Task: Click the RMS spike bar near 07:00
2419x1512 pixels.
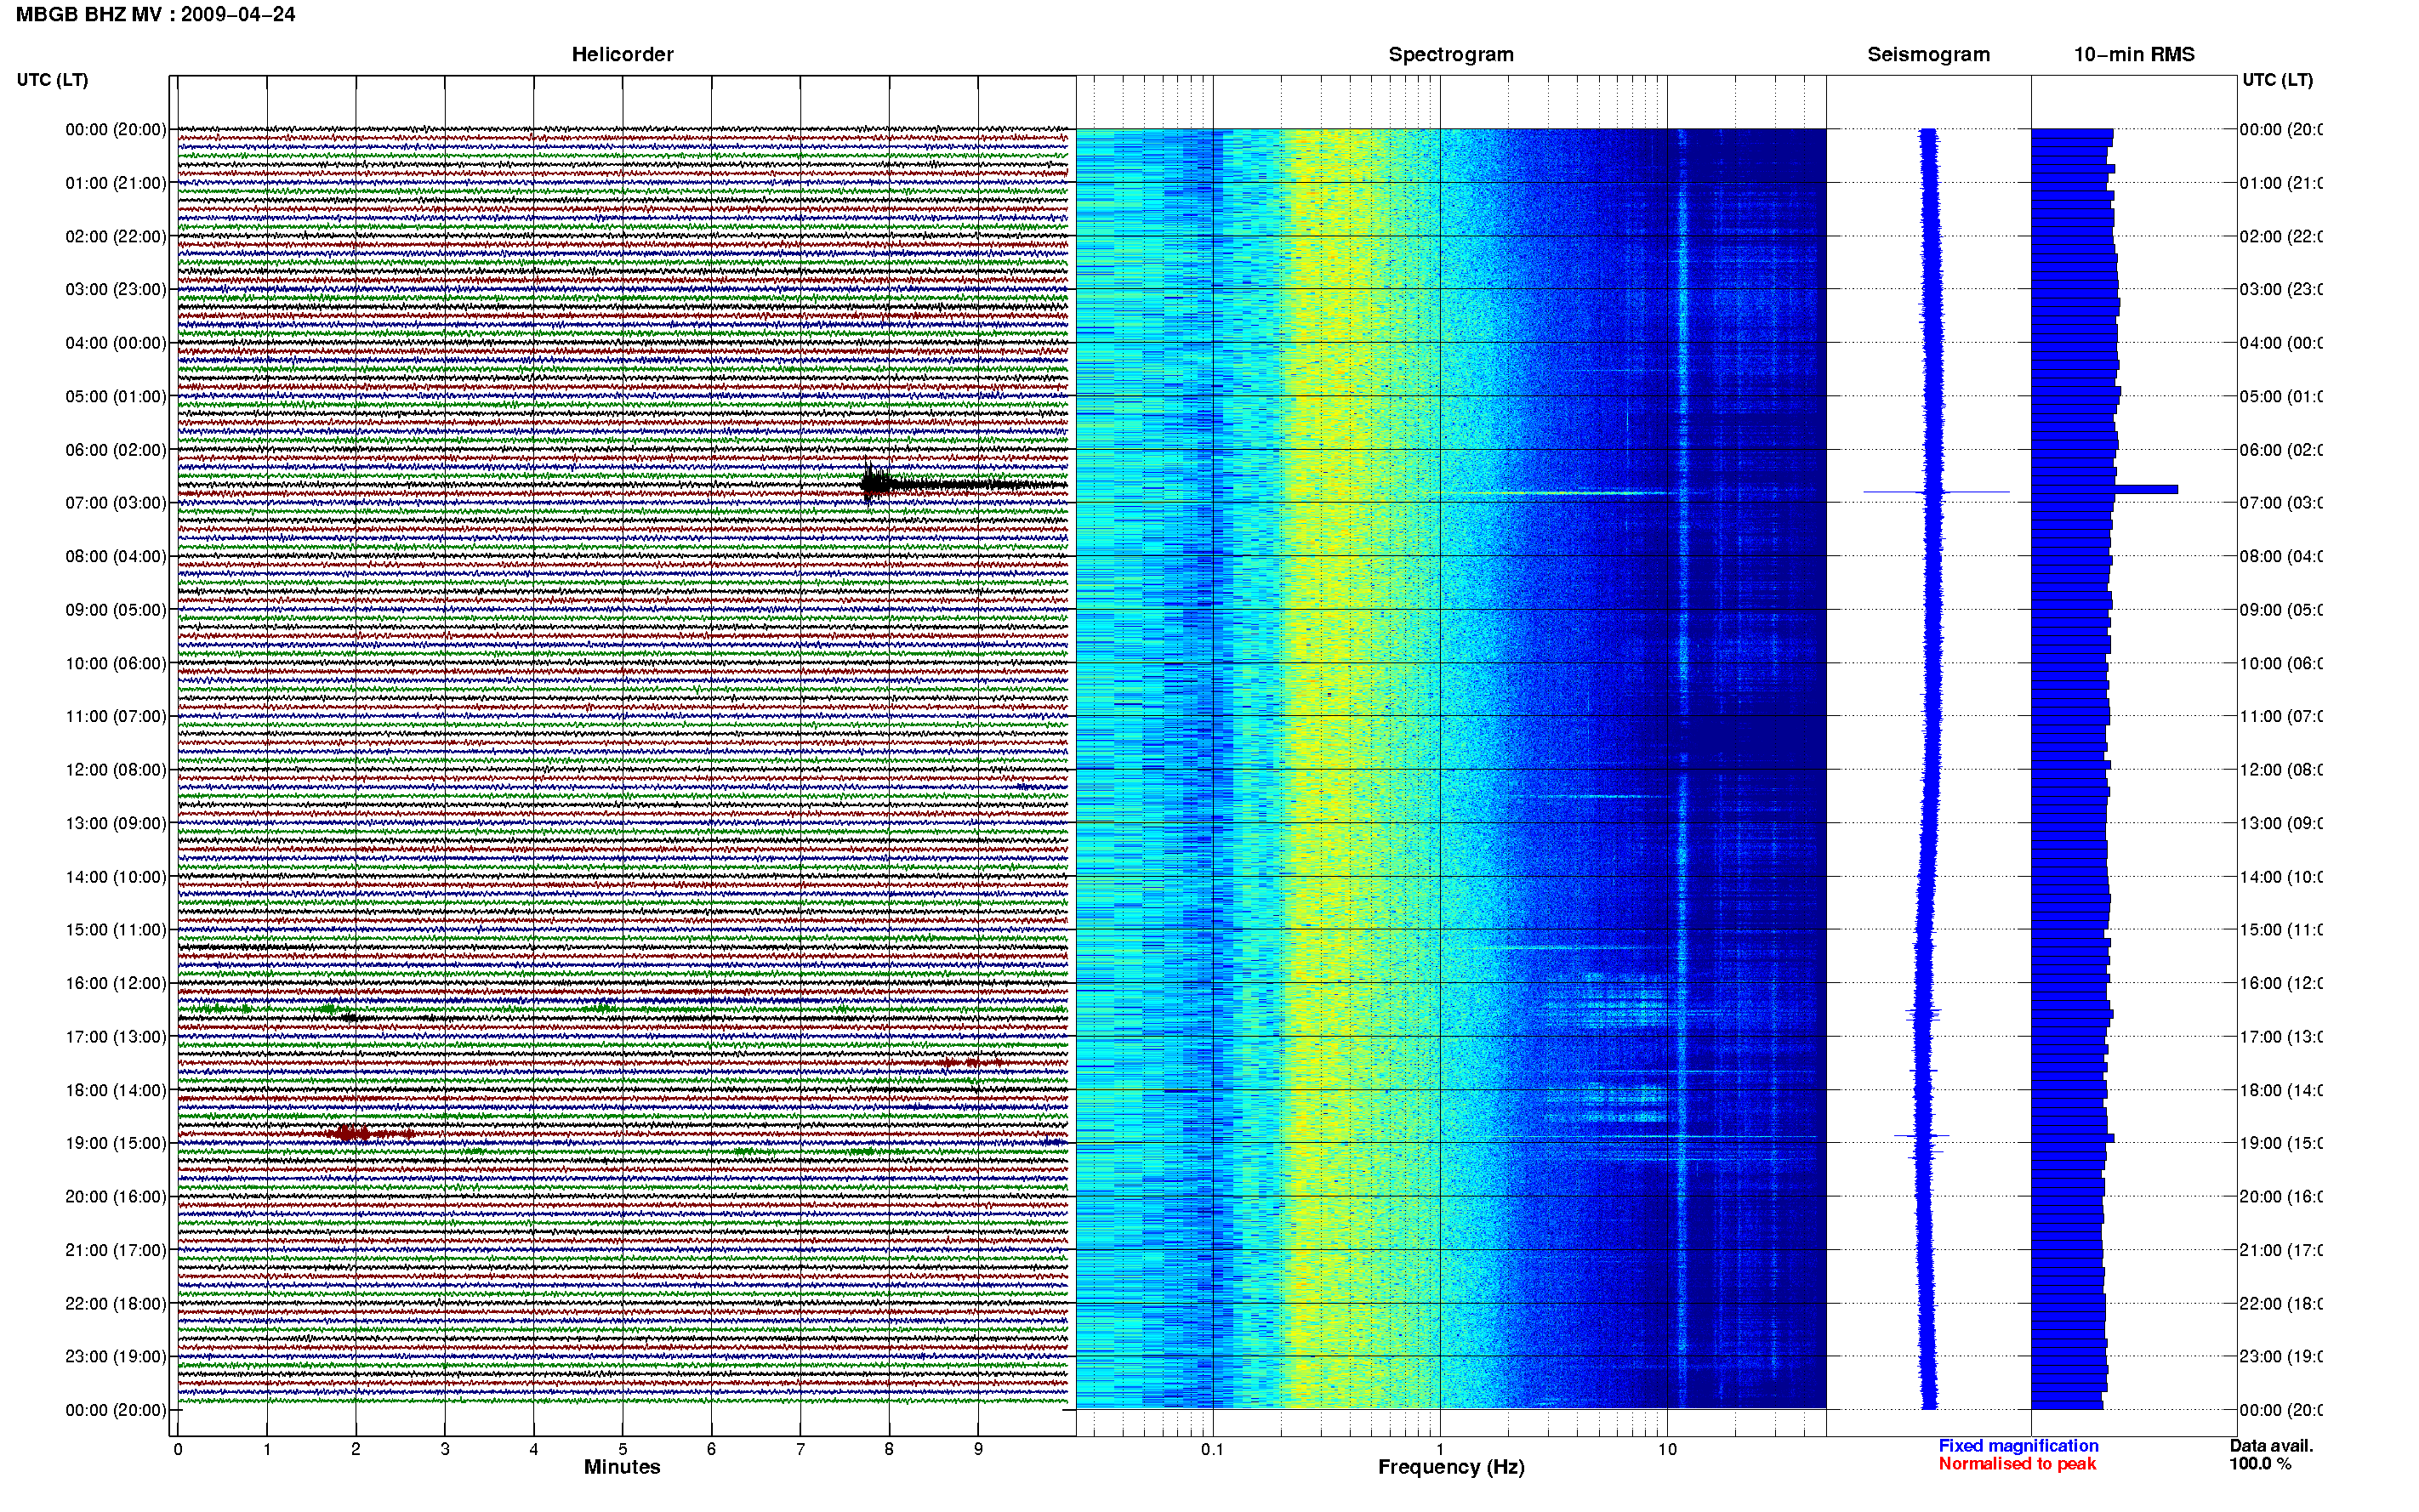Action: [x=2145, y=489]
